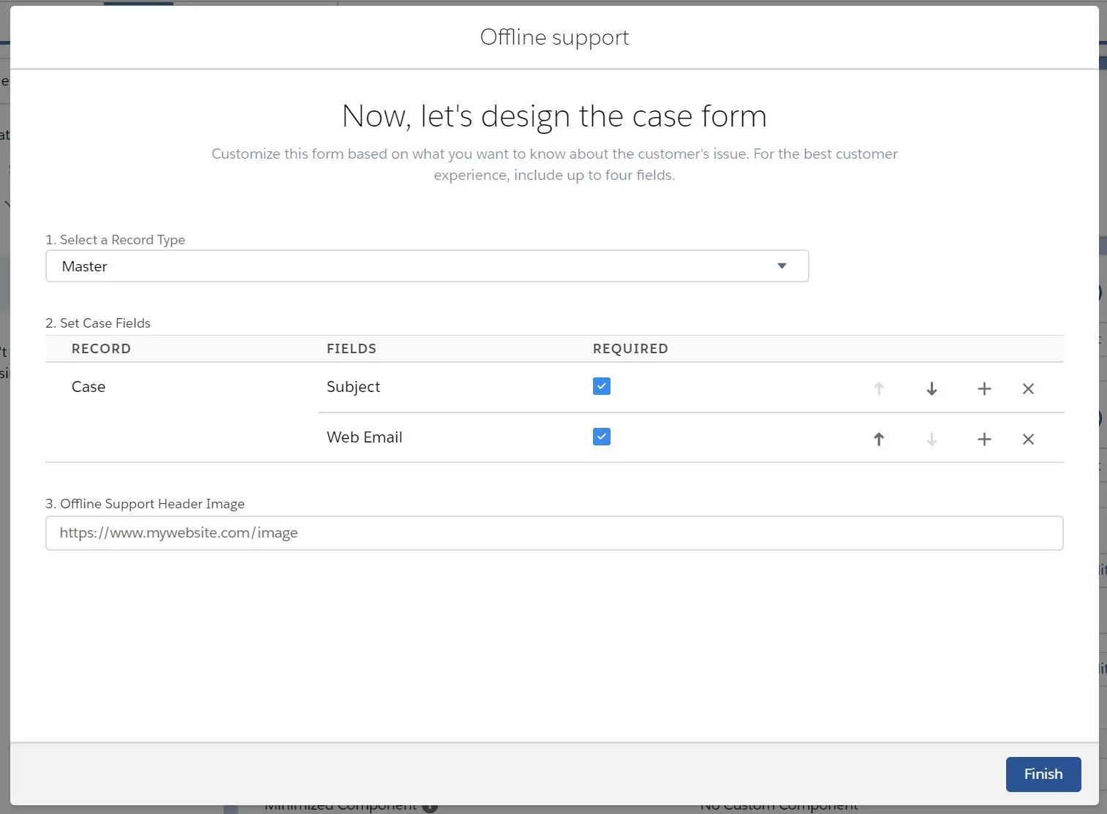Image resolution: width=1107 pixels, height=814 pixels.
Task: Select the Subject field name
Action: (x=353, y=387)
